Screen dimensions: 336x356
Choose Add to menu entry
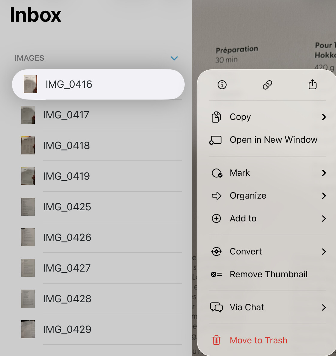click(267, 218)
